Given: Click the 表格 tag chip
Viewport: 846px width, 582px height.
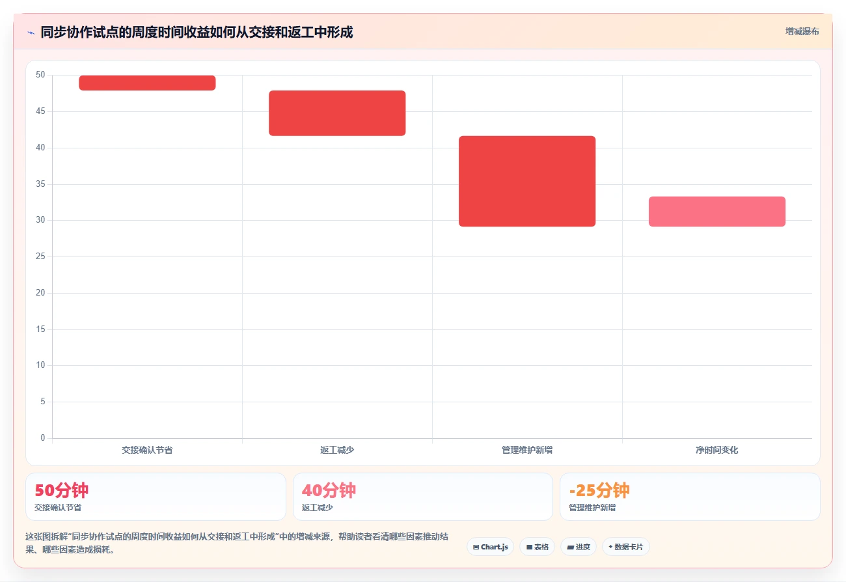Looking at the screenshot, I should 537,547.
